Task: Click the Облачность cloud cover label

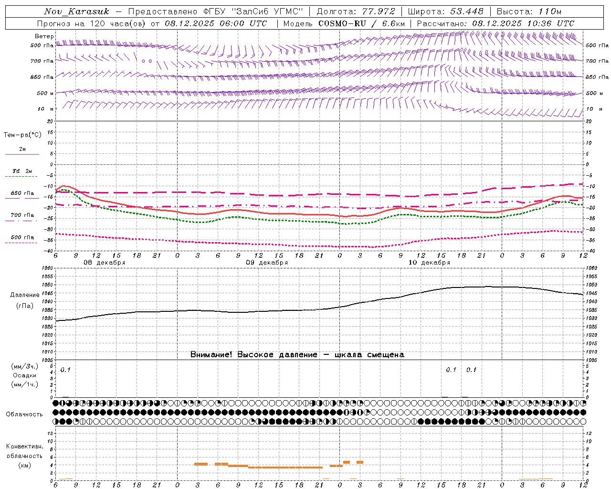Action: pyautogui.click(x=24, y=414)
